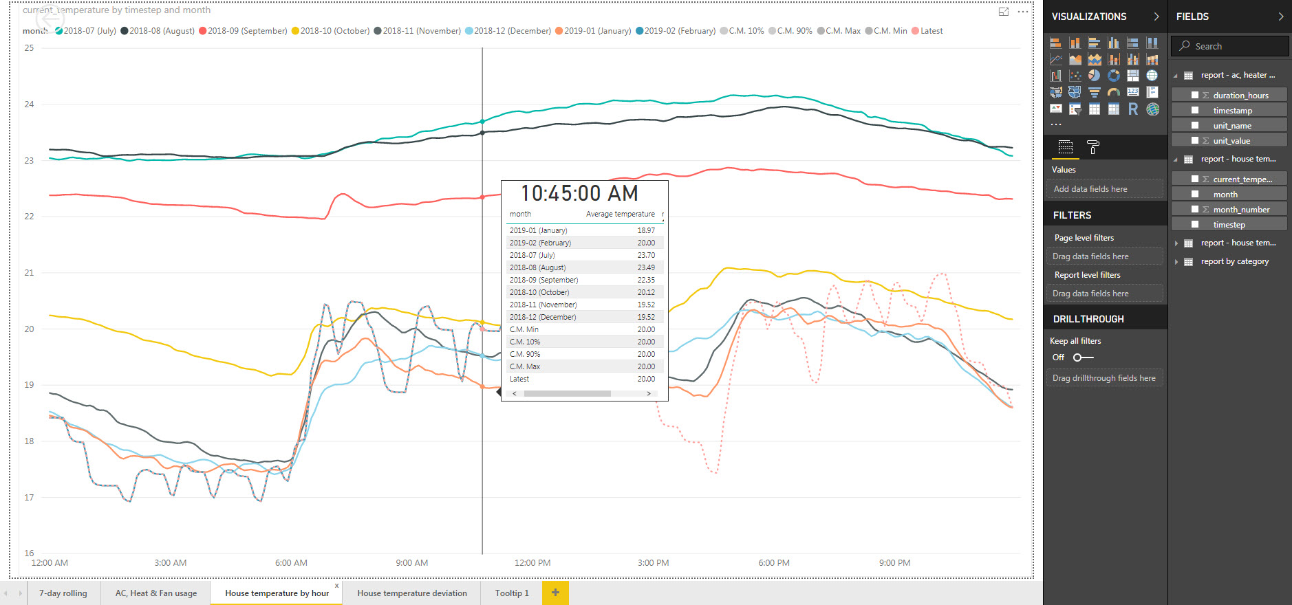This screenshot has width=1292, height=605.
Task: Click the Search fields box
Action: coord(1229,46)
